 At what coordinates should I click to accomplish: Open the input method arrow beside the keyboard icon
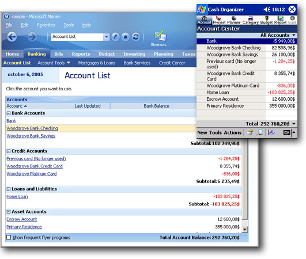(294, 132)
